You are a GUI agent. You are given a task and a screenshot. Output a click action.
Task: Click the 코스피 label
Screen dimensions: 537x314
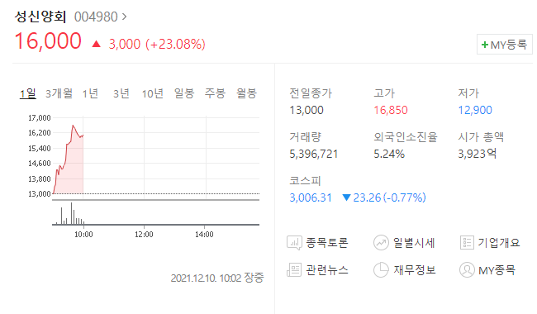click(305, 180)
